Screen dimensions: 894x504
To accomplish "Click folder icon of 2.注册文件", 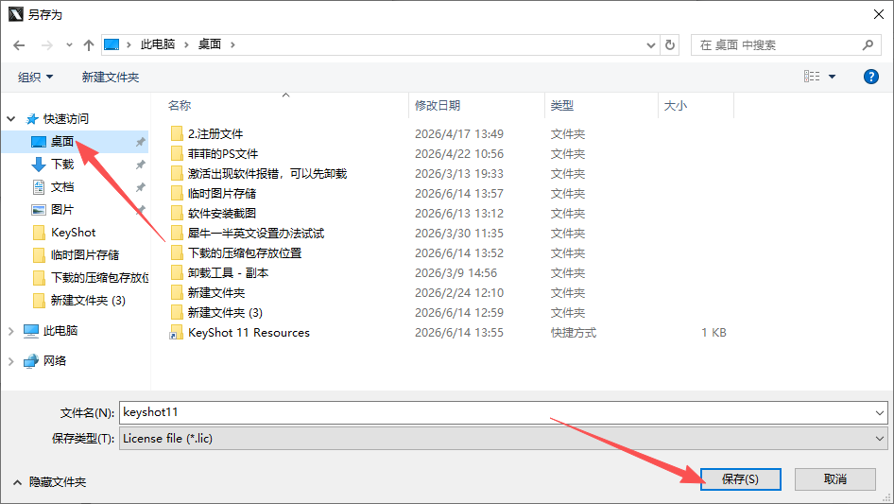I will click(177, 134).
